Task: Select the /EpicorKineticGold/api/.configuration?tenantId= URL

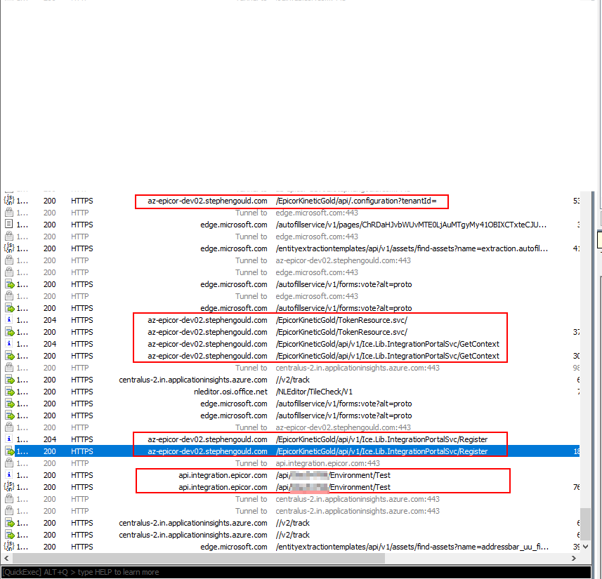Action: click(356, 201)
